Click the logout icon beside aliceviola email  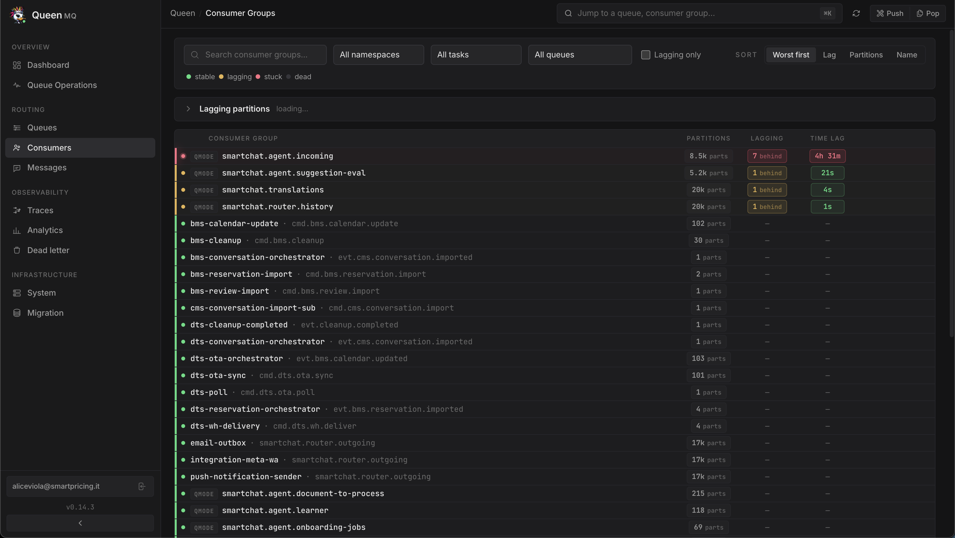(142, 486)
